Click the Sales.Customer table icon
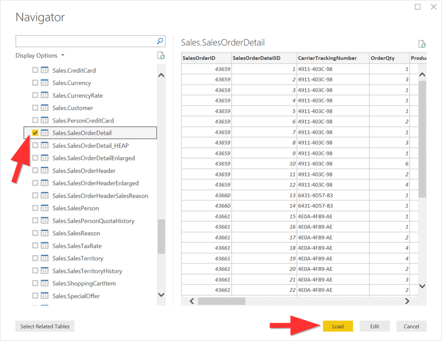 click(45, 107)
